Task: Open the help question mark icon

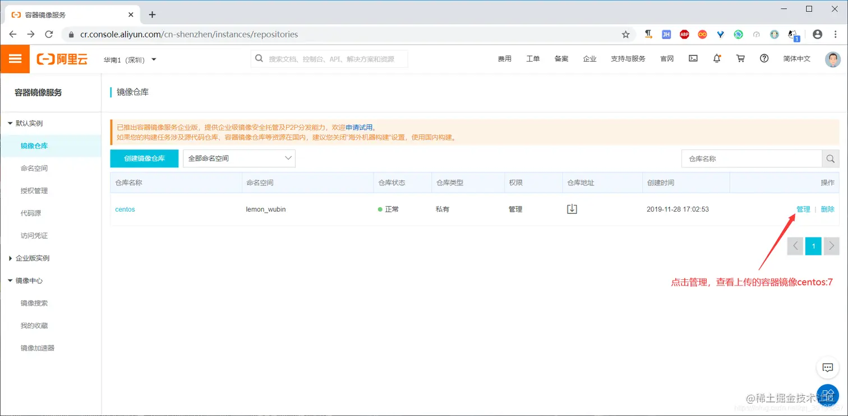Action: coord(764,58)
